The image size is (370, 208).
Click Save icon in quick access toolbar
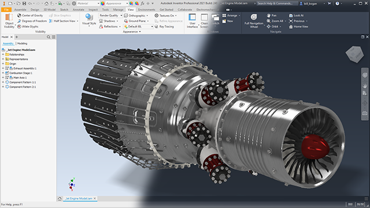(x=24, y=3)
